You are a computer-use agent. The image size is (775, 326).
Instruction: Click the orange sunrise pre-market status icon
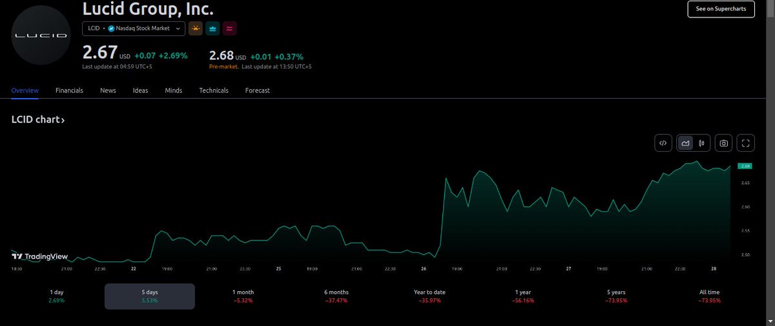[196, 28]
